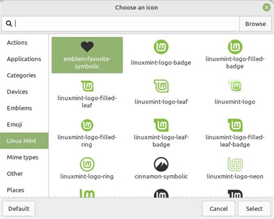274x219 pixels.
Task: Choose the cinnamon-symbolic mountain icon
Action: pyautogui.click(x=161, y=164)
